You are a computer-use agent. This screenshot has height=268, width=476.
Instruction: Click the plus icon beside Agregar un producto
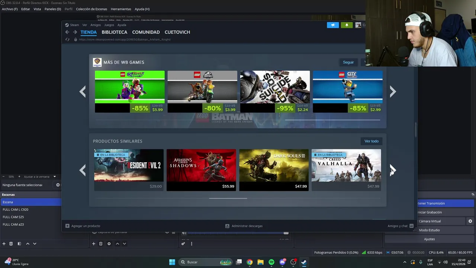point(67,226)
